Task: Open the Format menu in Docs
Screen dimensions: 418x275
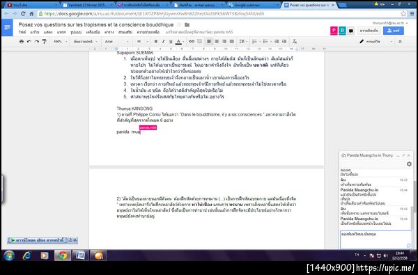Action: (76, 32)
